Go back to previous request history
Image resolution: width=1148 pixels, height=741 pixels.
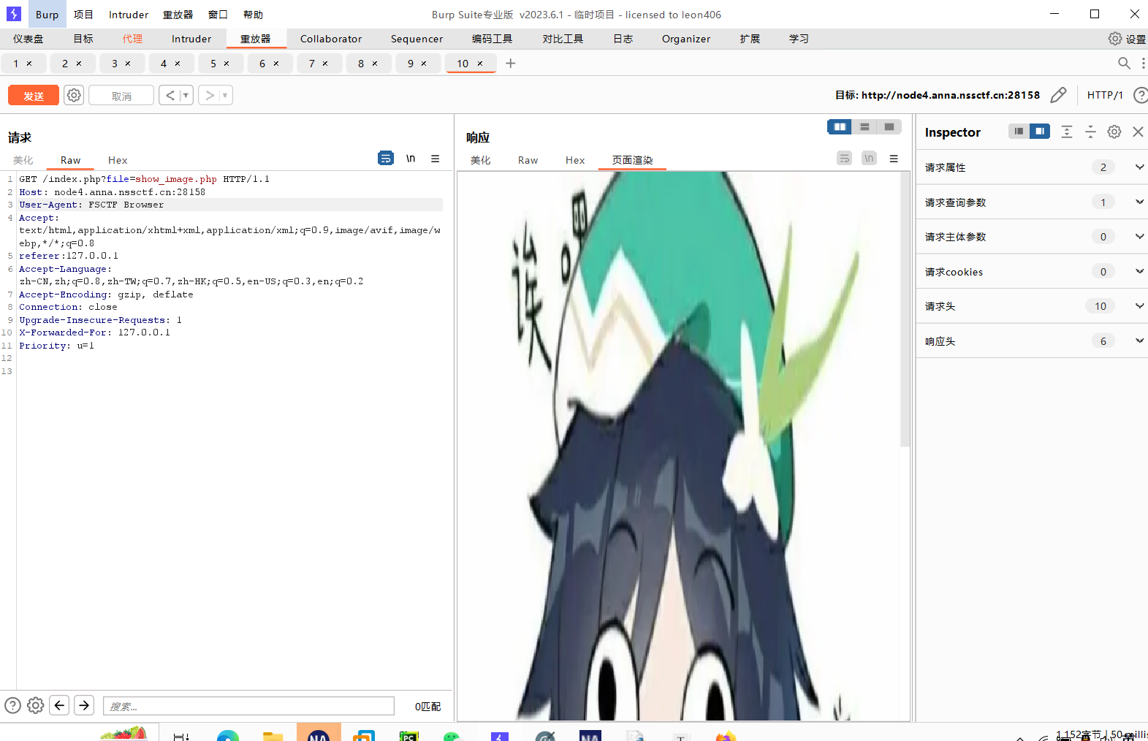coord(170,95)
